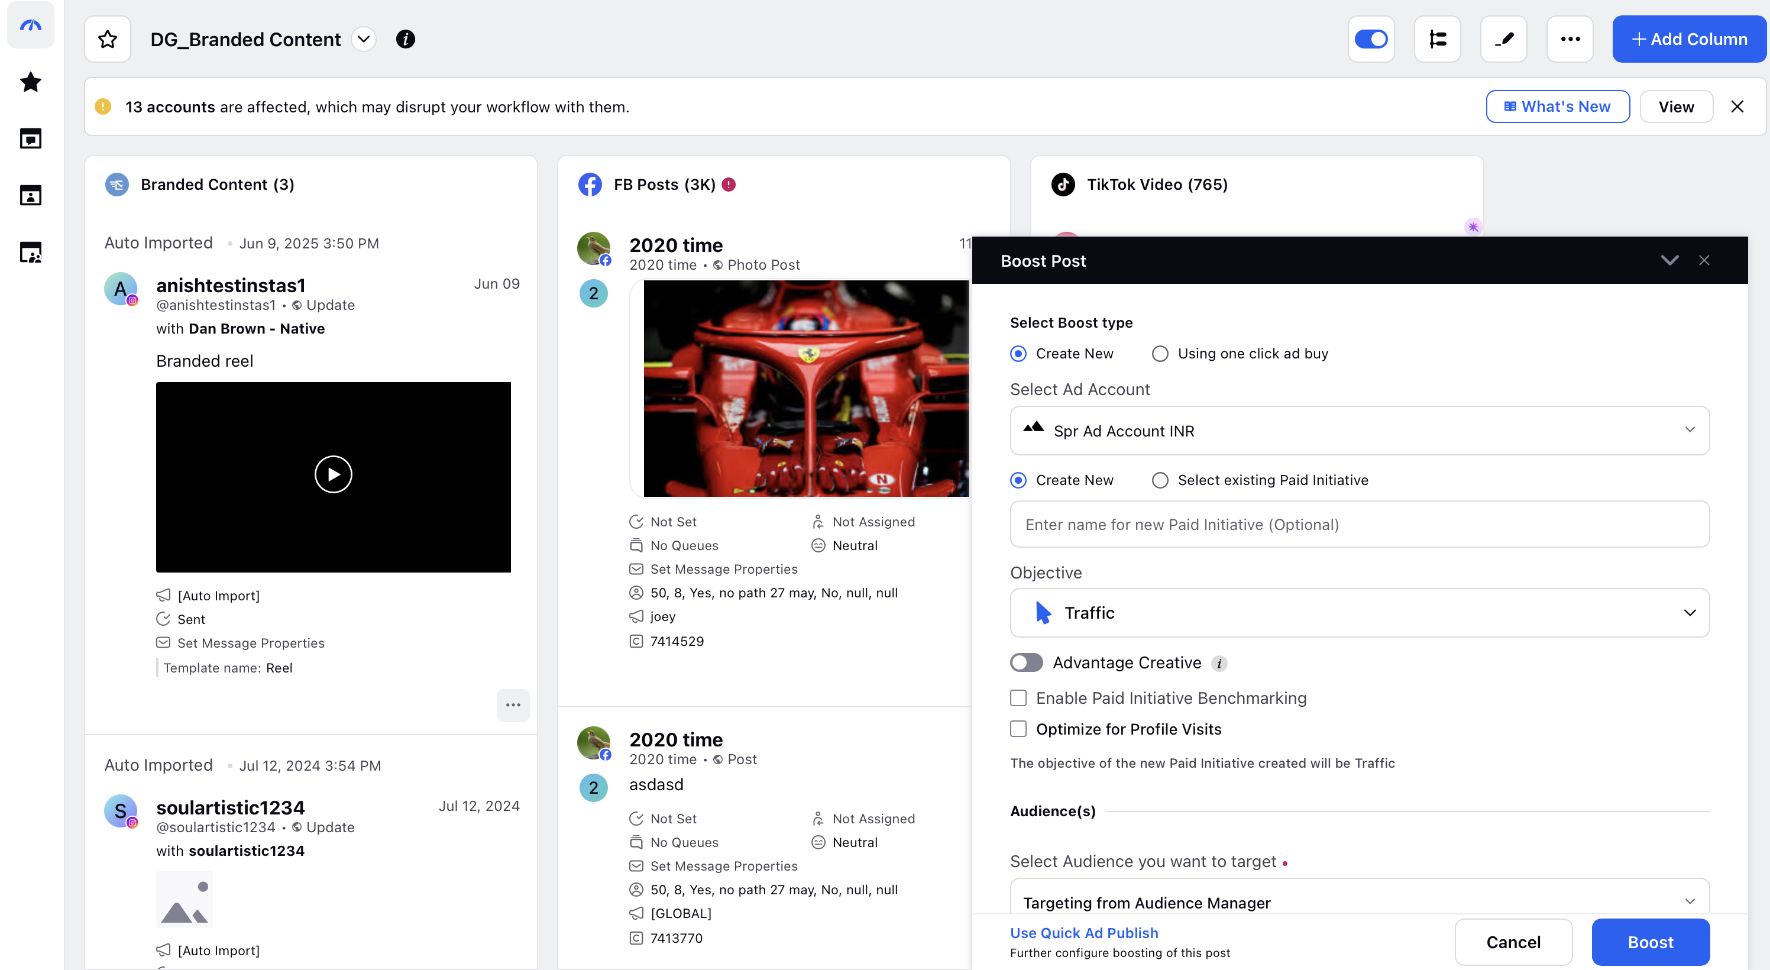Expand the DG_Branded Content dashboard dropdown
This screenshot has width=1770, height=970.
[364, 39]
